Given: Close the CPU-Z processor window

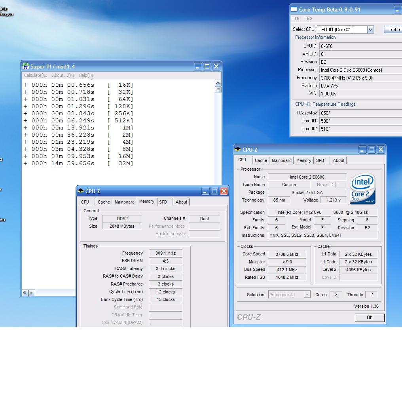Looking at the screenshot, I should (x=381, y=149).
